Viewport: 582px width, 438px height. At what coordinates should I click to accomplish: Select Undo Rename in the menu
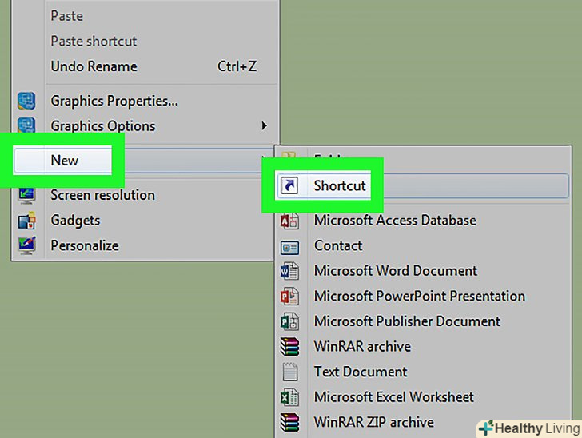pos(145,66)
